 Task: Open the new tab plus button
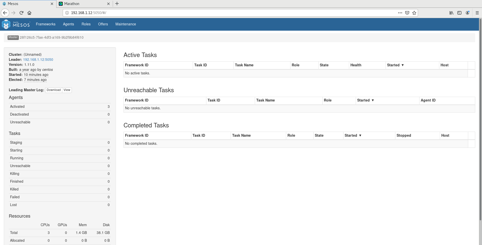117,4
